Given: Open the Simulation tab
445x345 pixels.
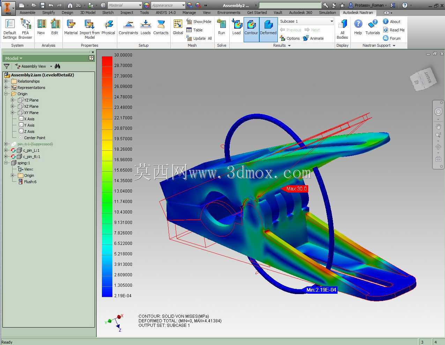Looking at the screenshot, I should click(x=327, y=13).
